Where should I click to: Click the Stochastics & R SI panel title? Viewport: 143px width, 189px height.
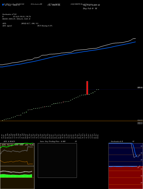[122, 141]
